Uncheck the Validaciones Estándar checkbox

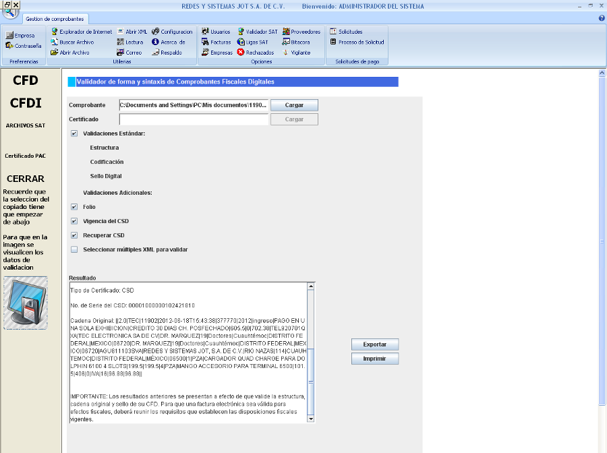(74, 133)
